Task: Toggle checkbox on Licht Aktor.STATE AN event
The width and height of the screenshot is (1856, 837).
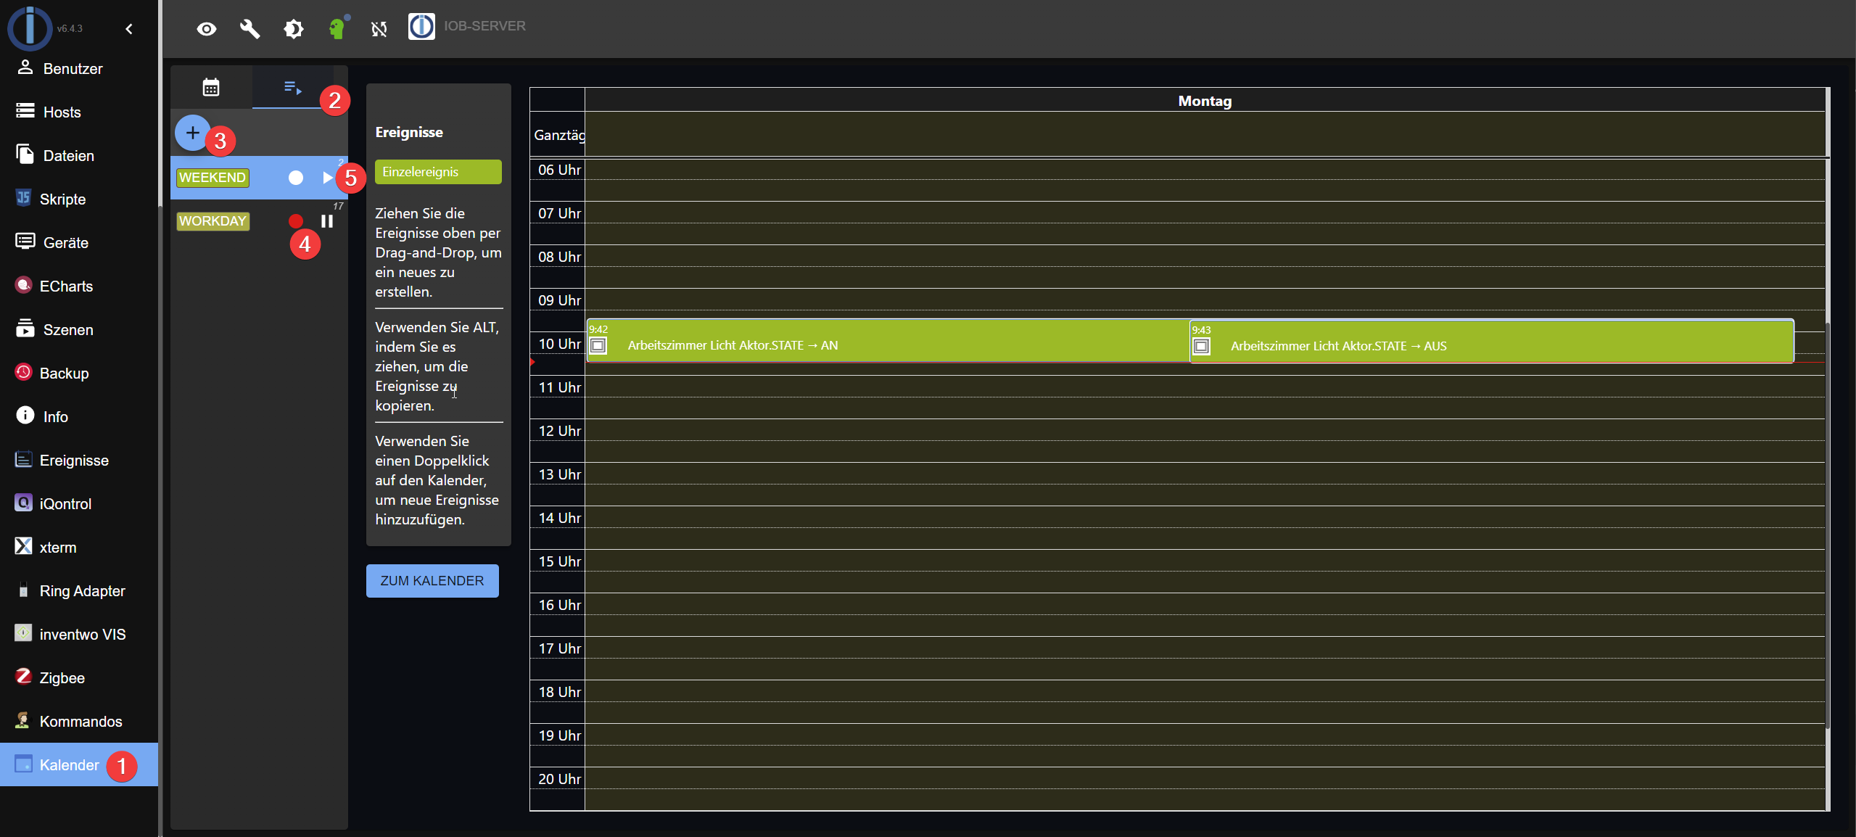Action: click(x=598, y=346)
